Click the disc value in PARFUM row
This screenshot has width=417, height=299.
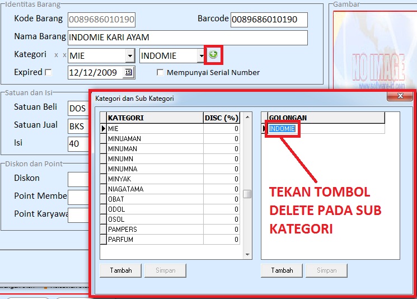(x=222, y=240)
